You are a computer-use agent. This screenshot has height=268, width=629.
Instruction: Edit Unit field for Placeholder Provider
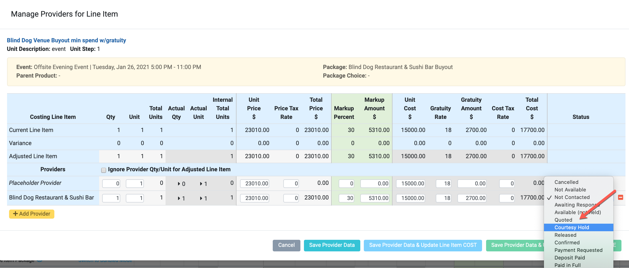135,183
